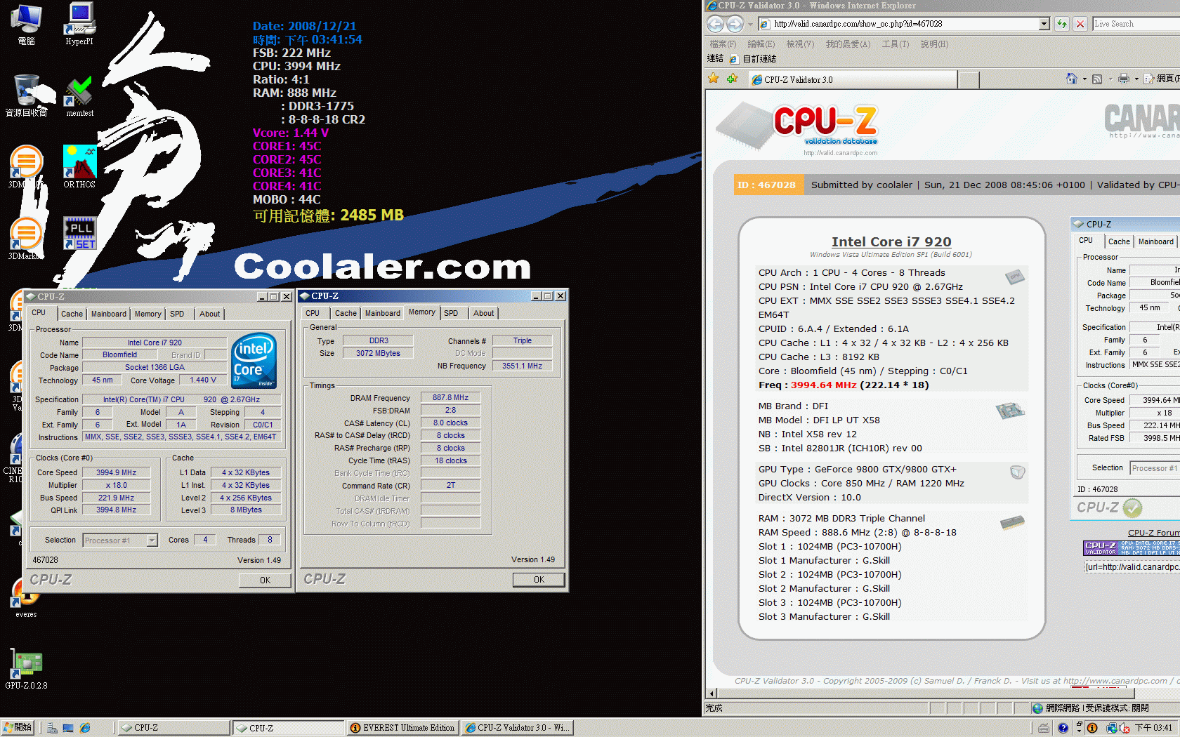
Task: Open Processor selection in web CPU-Z panel
Action: 1154,468
